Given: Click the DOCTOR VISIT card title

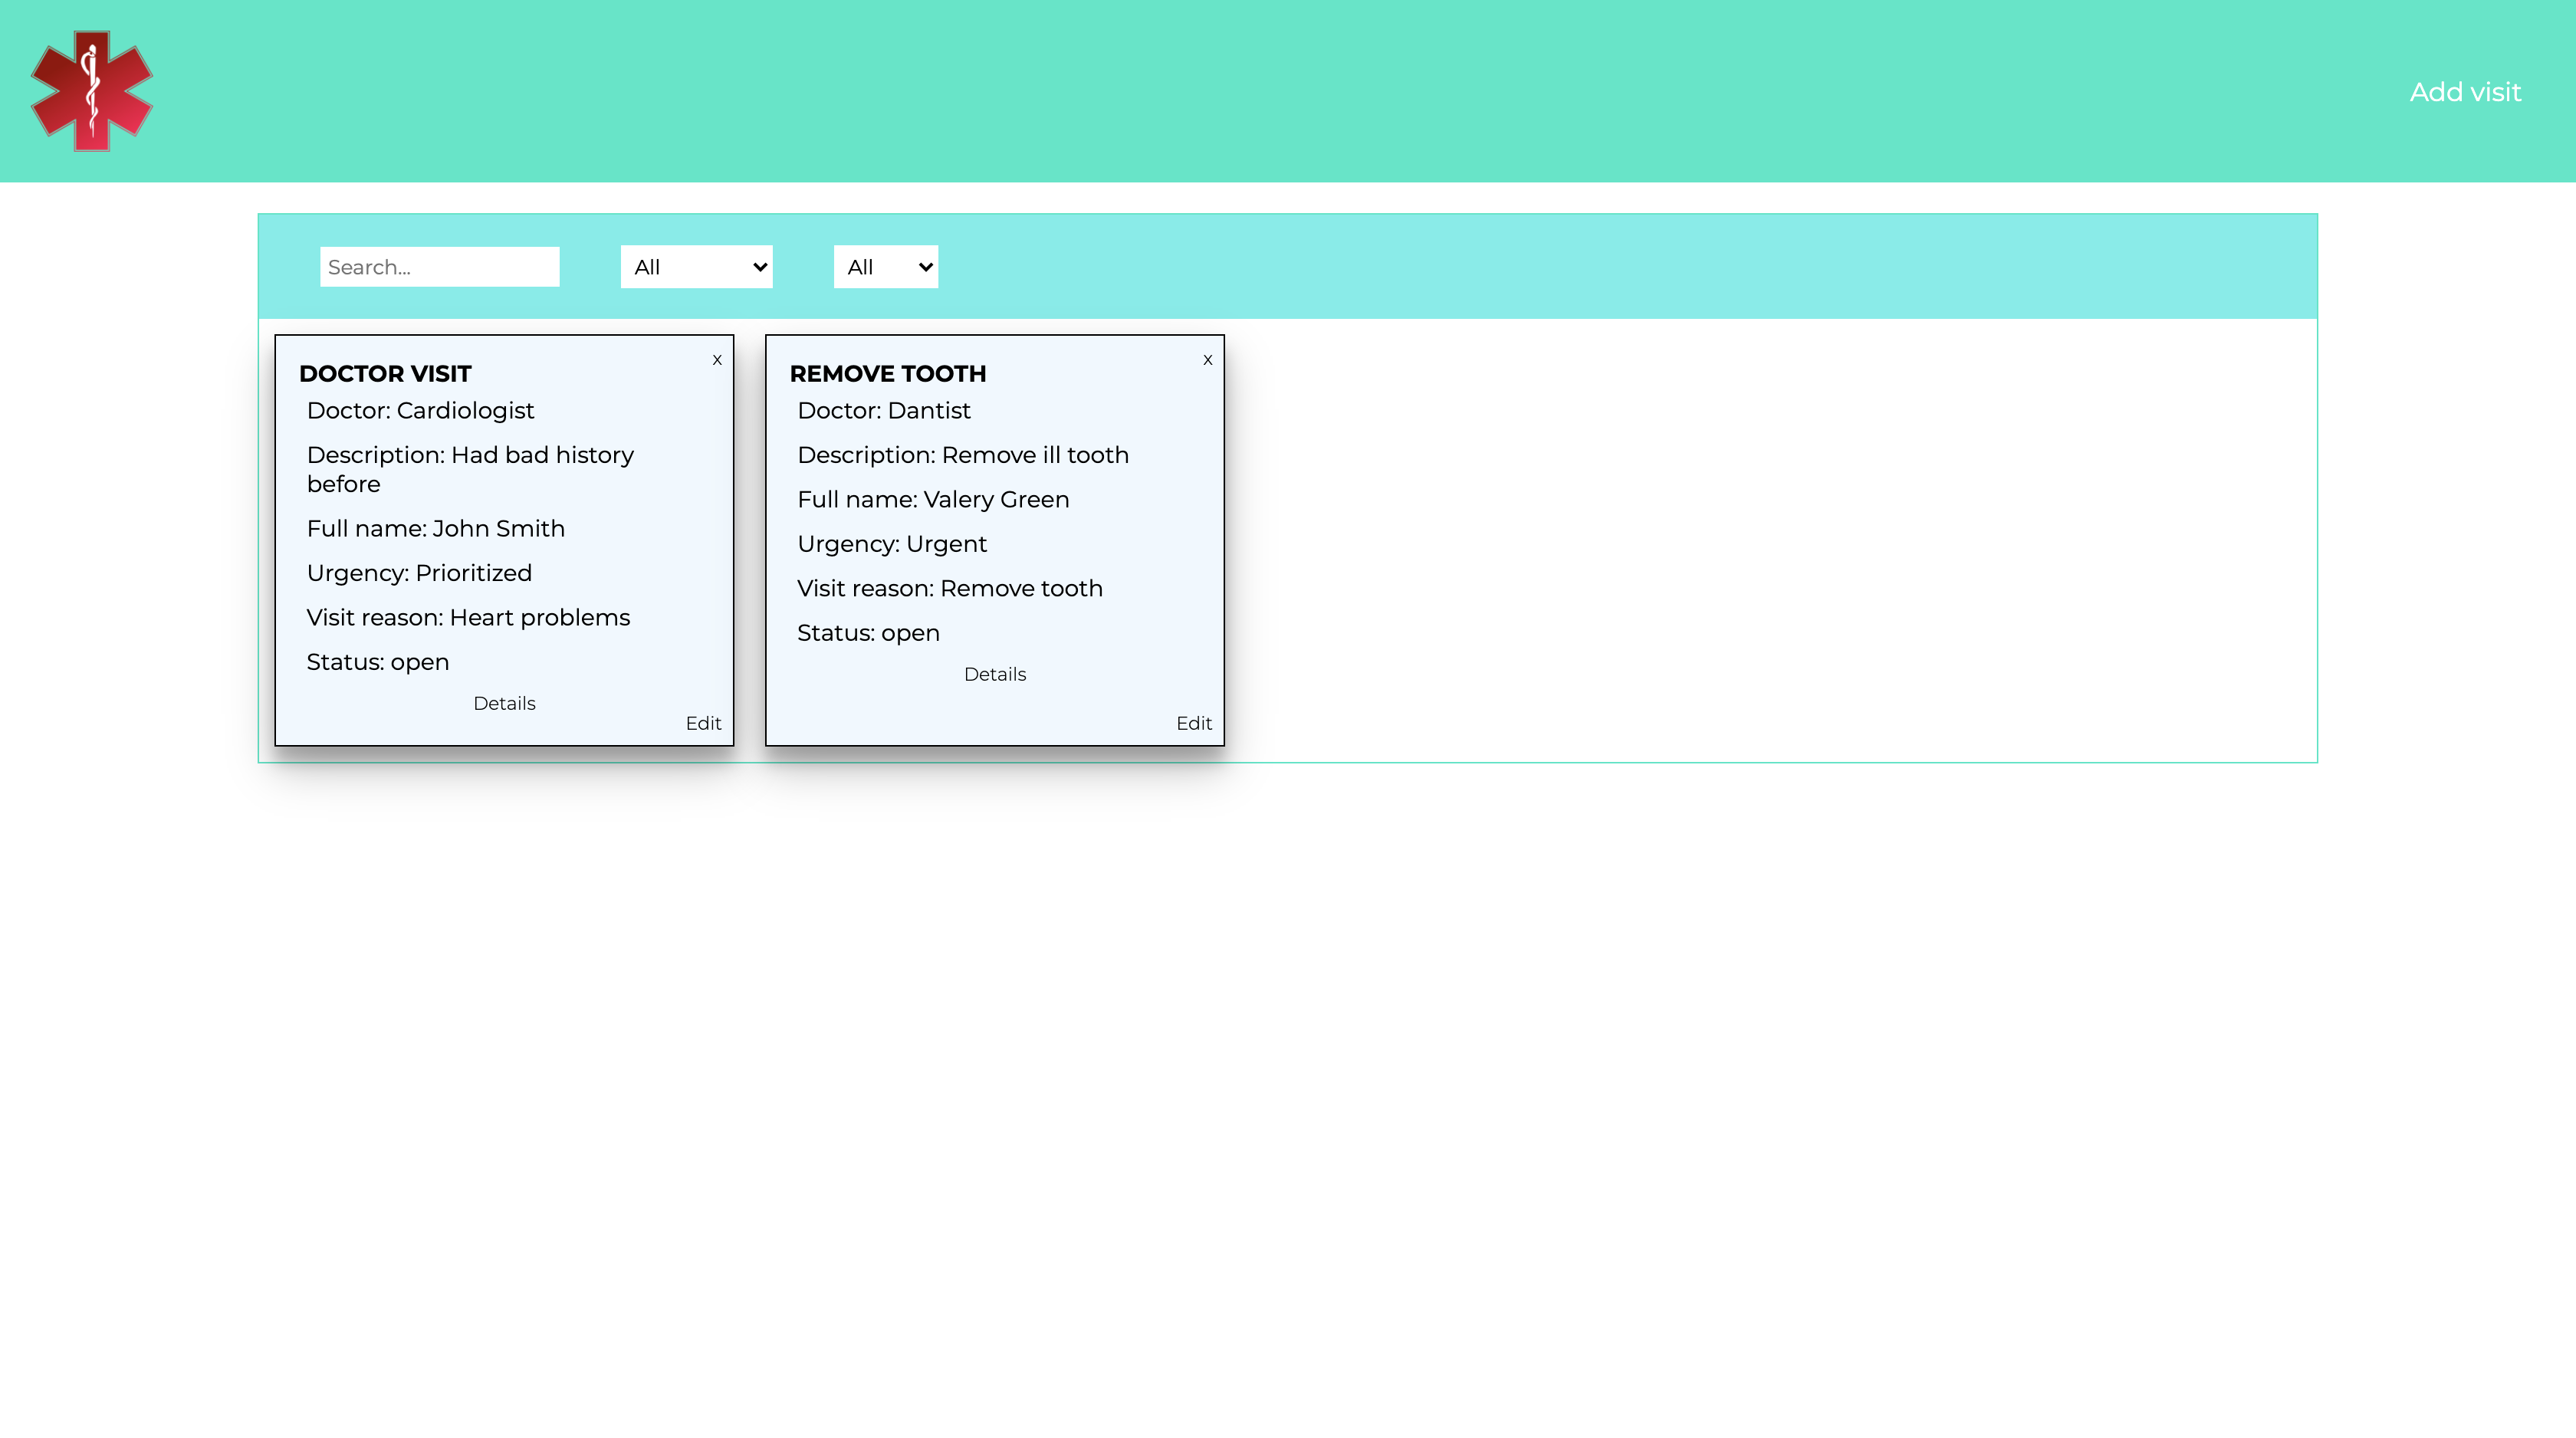Looking at the screenshot, I should (x=385, y=374).
